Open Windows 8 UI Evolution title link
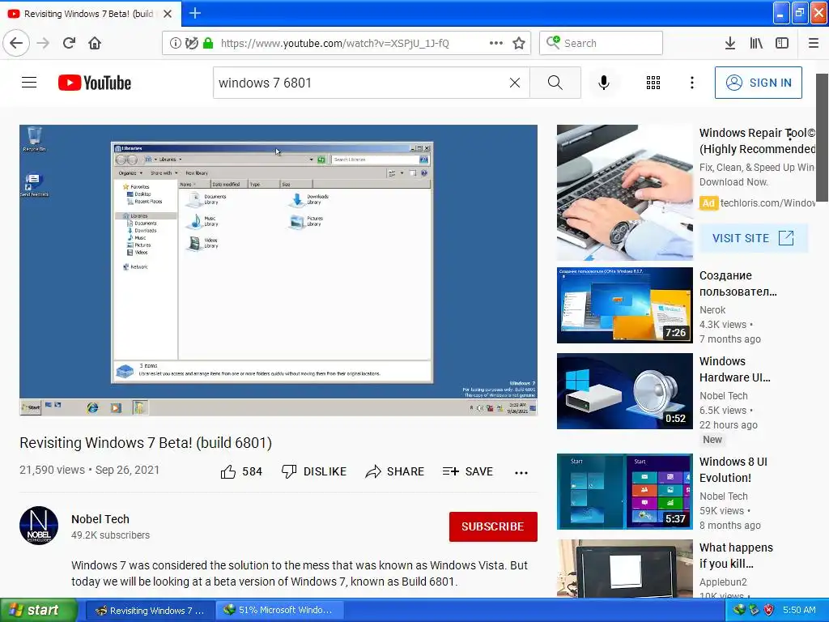 (x=733, y=470)
